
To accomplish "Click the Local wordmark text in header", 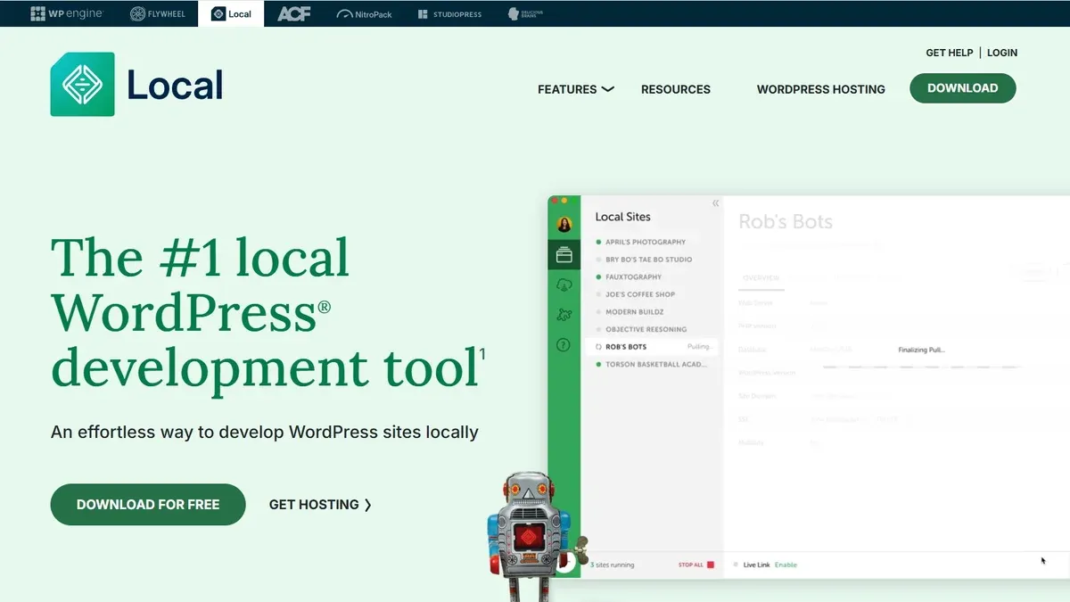I will click(x=175, y=85).
